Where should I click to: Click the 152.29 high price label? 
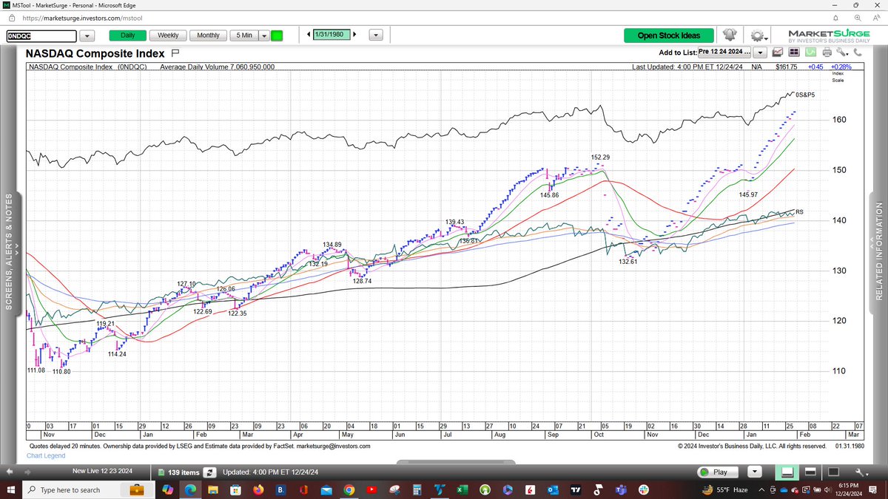click(601, 157)
